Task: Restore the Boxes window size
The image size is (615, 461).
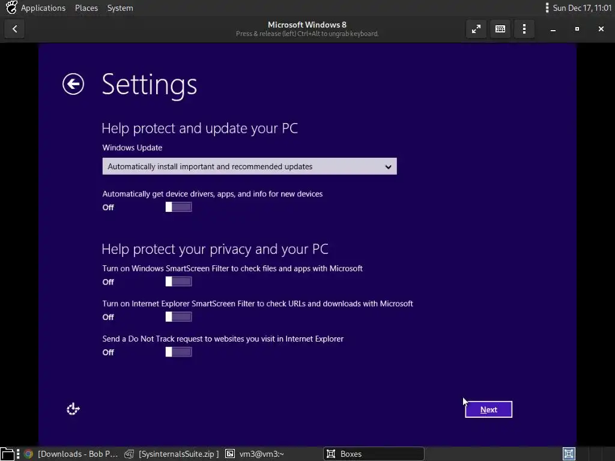Action: click(x=577, y=29)
